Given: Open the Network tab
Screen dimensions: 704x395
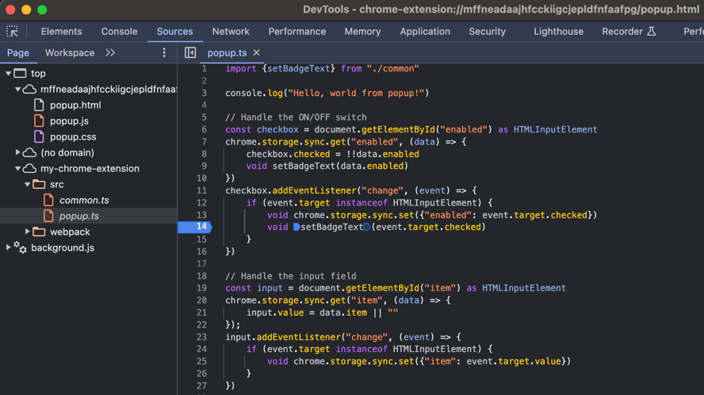Looking at the screenshot, I should point(231,32).
